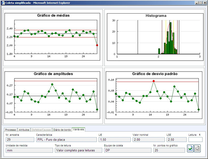Click the Internet Explorer page icon in the title bar
The height and width of the screenshot is (159, 208).
(3, 3)
